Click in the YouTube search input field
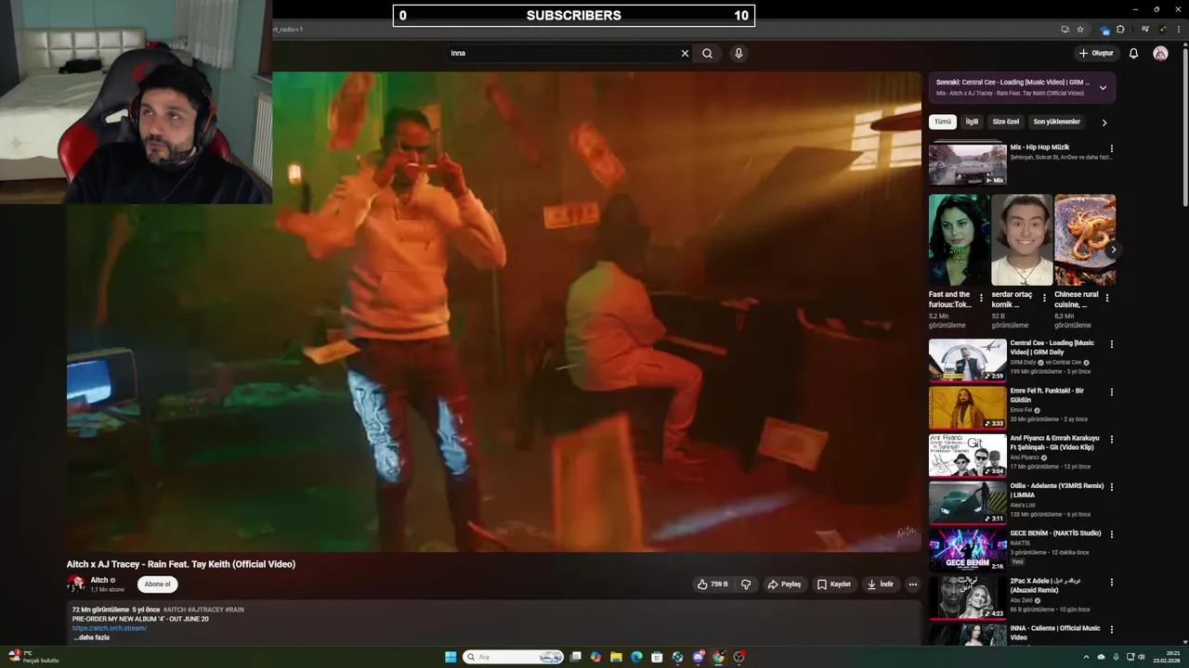The height and width of the screenshot is (668, 1189). tap(562, 53)
